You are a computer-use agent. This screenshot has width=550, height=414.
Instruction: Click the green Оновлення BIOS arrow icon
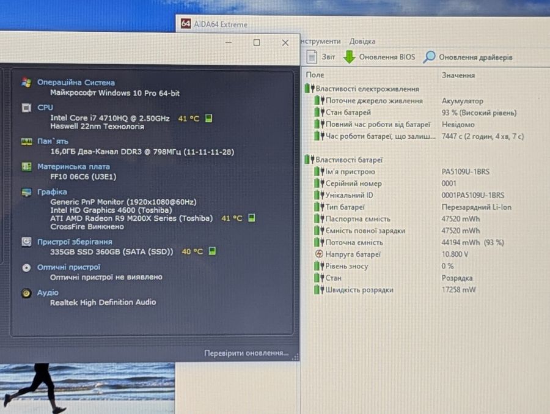click(349, 57)
